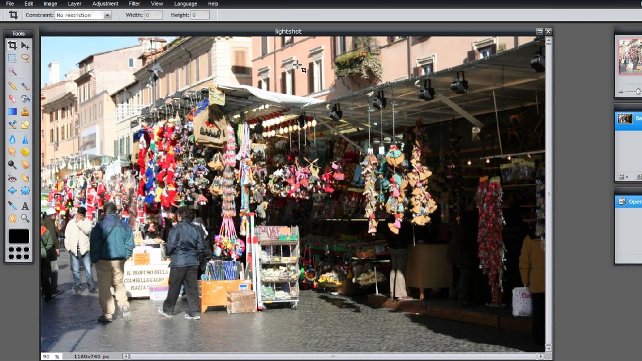The image size is (642, 361).
Task: Select the Smudge finger tool
Action: click(12, 152)
